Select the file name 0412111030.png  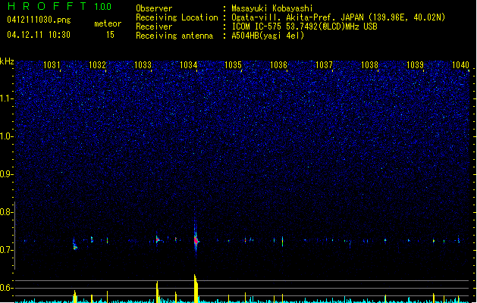pyautogui.click(x=39, y=20)
